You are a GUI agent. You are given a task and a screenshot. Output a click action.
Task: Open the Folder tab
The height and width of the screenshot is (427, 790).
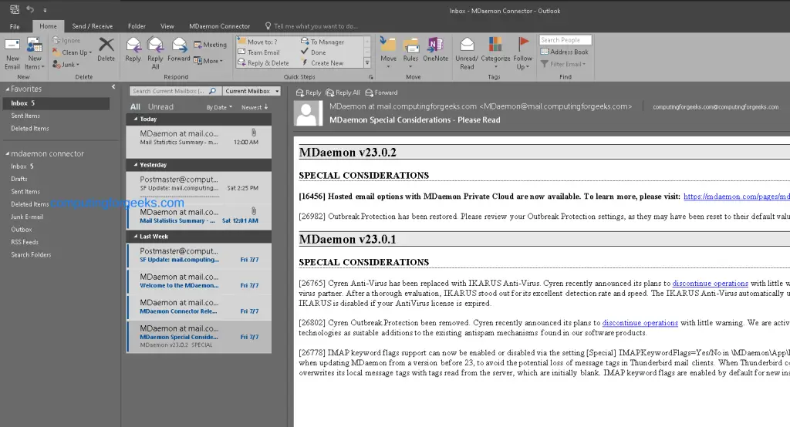(x=137, y=26)
